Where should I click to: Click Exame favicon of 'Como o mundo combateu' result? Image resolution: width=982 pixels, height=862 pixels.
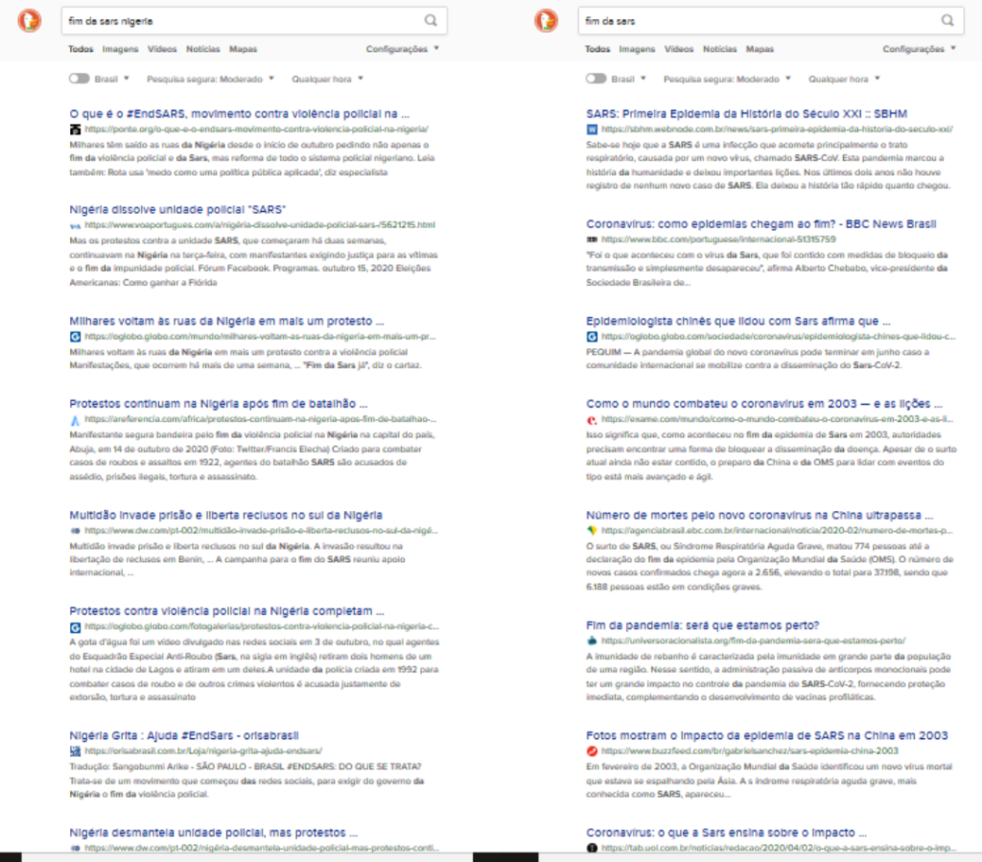[592, 419]
